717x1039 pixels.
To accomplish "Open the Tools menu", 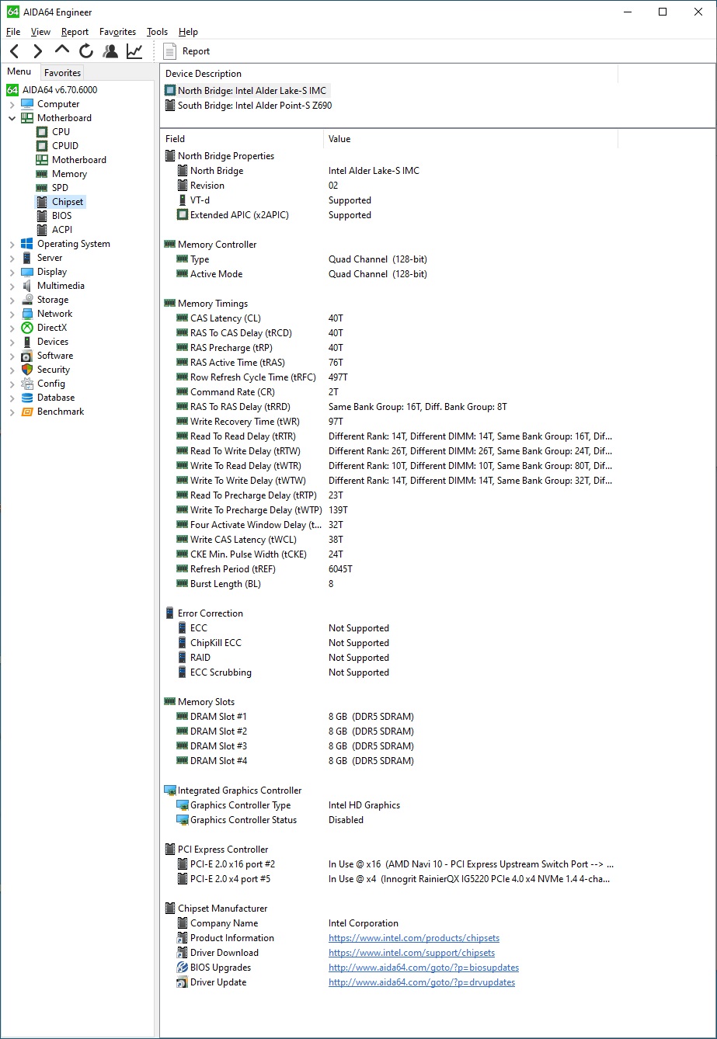I will (157, 32).
